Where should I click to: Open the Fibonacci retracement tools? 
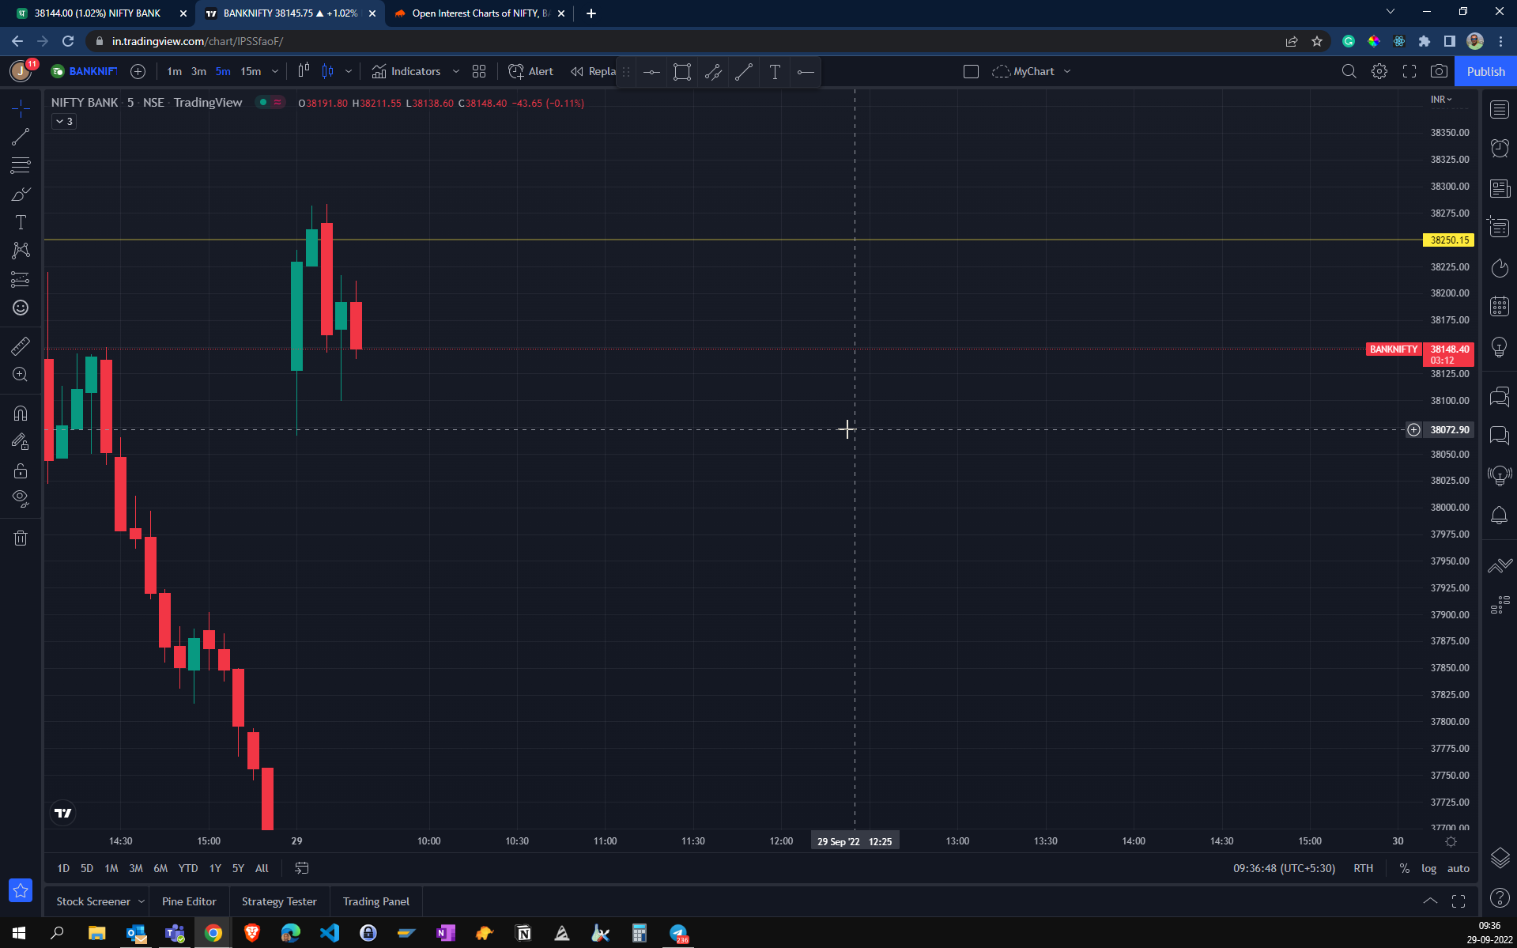(x=21, y=165)
